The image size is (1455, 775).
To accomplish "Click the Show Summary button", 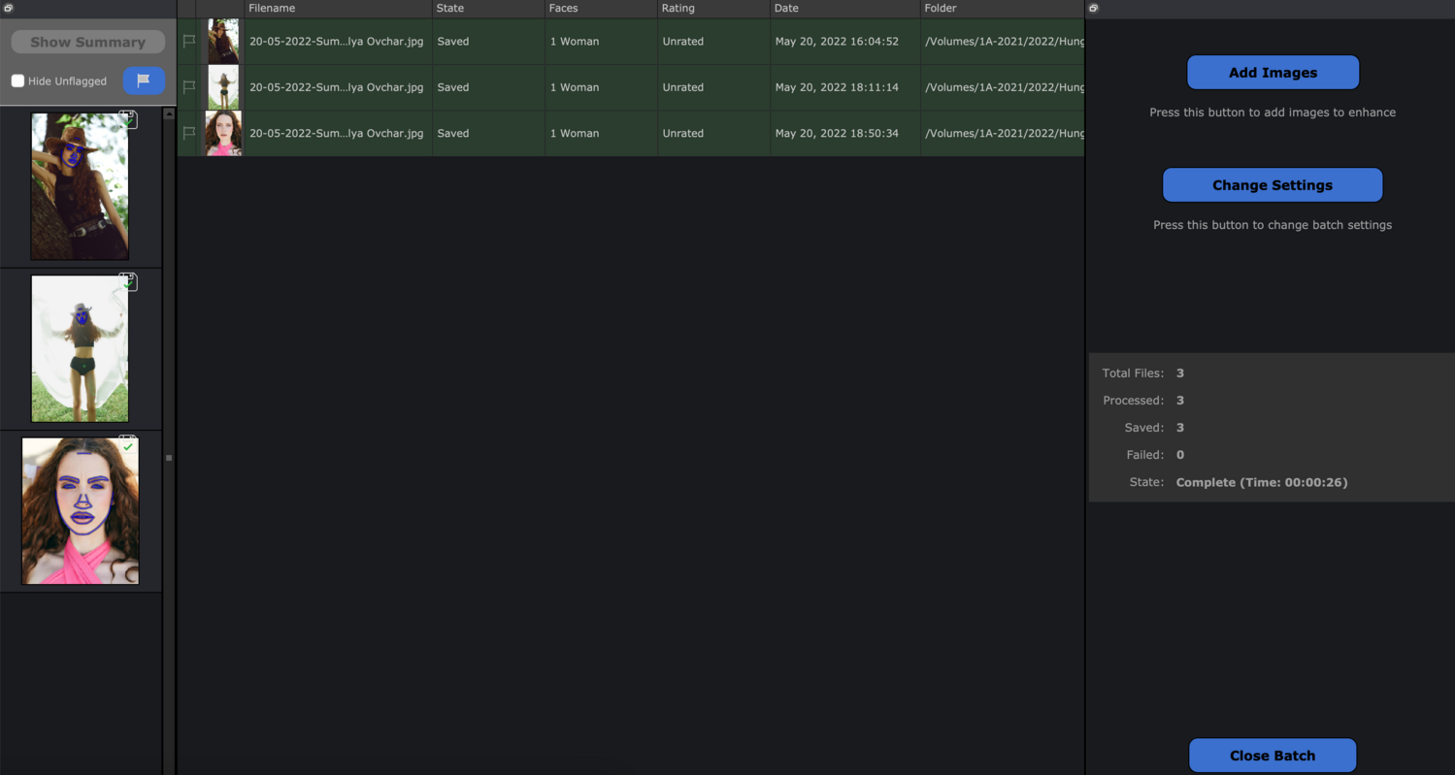I will [x=87, y=42].
